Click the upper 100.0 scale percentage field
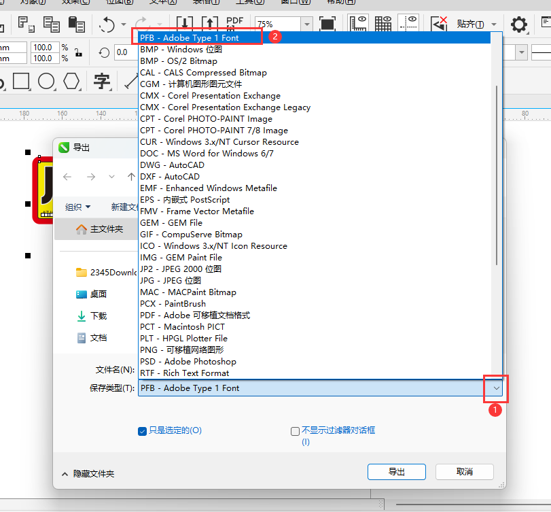551x512 pixels. pyautogui.click(x=45, y=47)
